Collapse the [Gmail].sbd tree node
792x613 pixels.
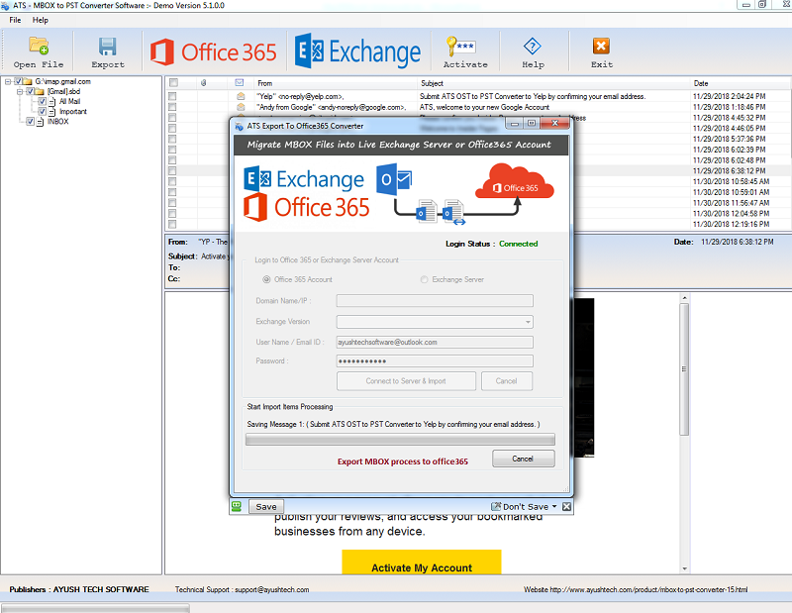pos(20,91)
